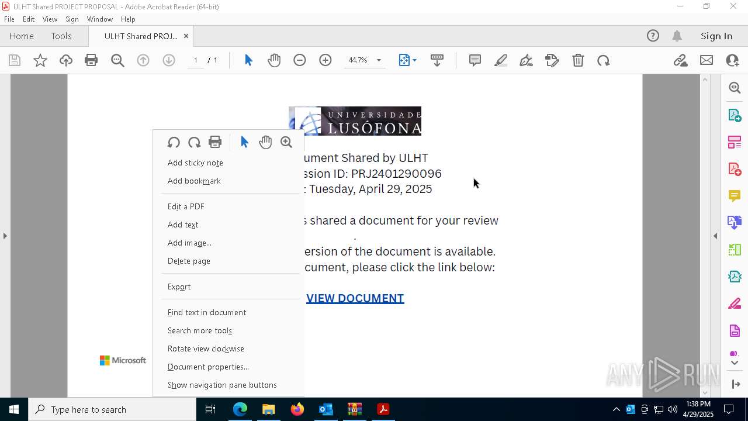Collapse the right tools pane arrow
Screen dimensions: 748x421
[x=715, y=236]
